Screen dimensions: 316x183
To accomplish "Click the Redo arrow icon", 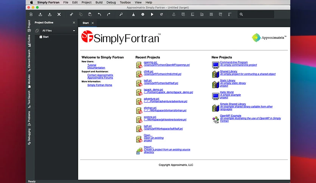I will pyautogui.click(x=108, y=14).
